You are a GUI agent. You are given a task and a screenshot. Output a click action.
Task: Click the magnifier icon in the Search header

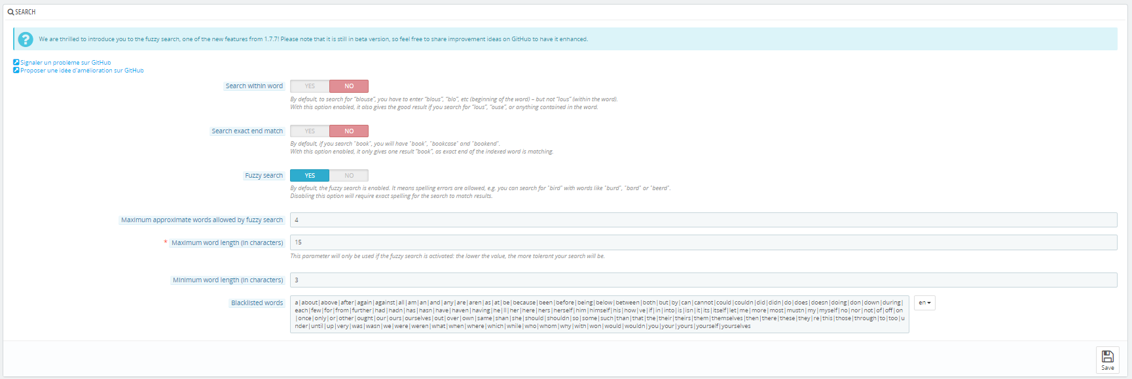[x=10, y=12]
